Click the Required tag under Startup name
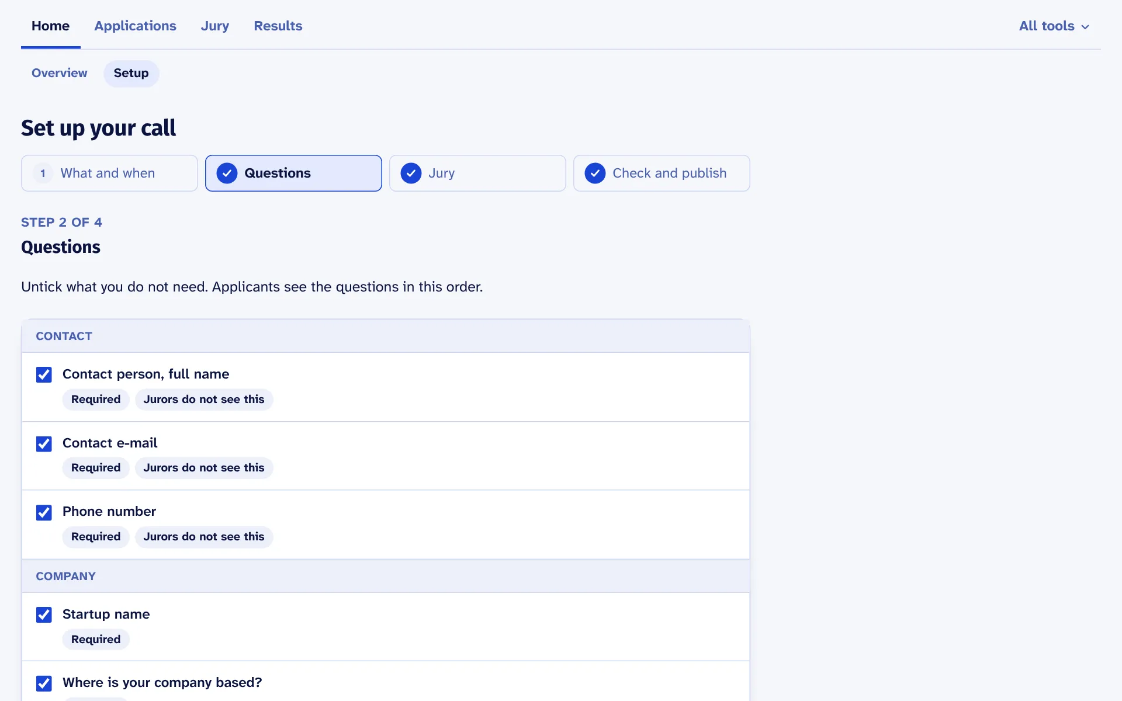Viewport: 1122px width, 701px height. pos(96,640)
